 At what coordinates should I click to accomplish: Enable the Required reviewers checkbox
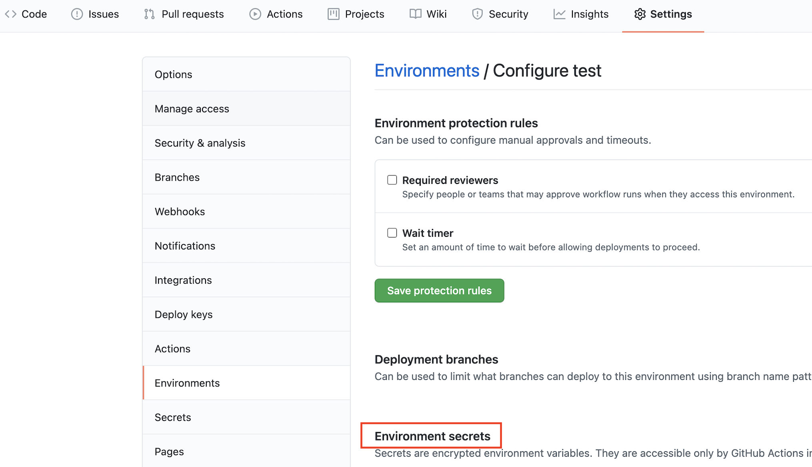pyautogui.click(x=392, y=180)
